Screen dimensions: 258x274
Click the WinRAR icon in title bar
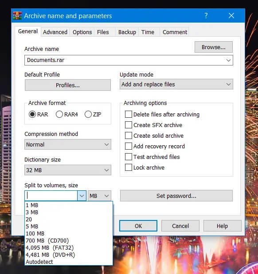17,16
